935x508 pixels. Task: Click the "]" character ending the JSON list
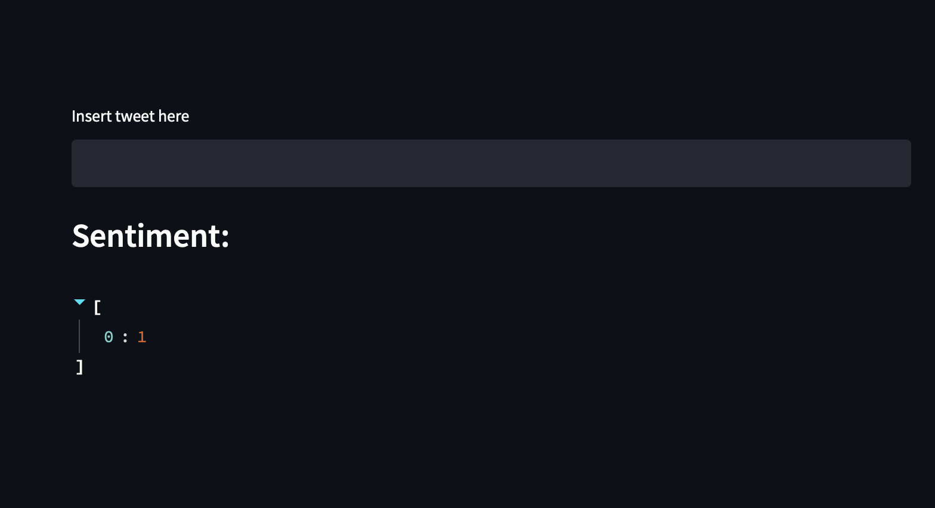pos(80,367)
